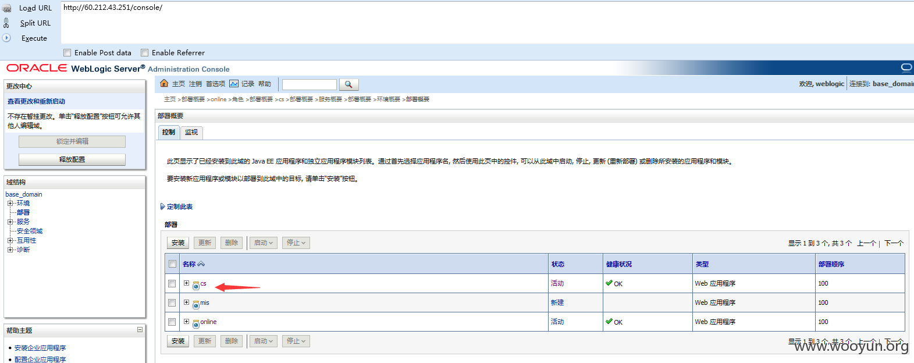Click 主页 in the toolbar menu
The height and width of the screenshot is (363, 914).
(x=179, y=84)
